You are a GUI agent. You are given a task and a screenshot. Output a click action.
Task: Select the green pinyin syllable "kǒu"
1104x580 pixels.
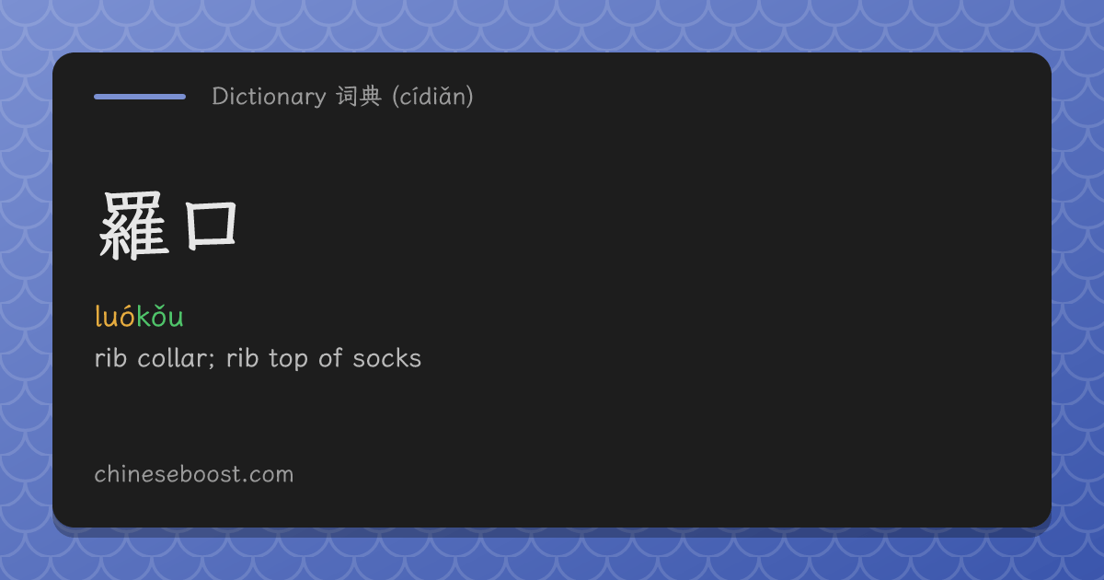click(x=160, y=317)
